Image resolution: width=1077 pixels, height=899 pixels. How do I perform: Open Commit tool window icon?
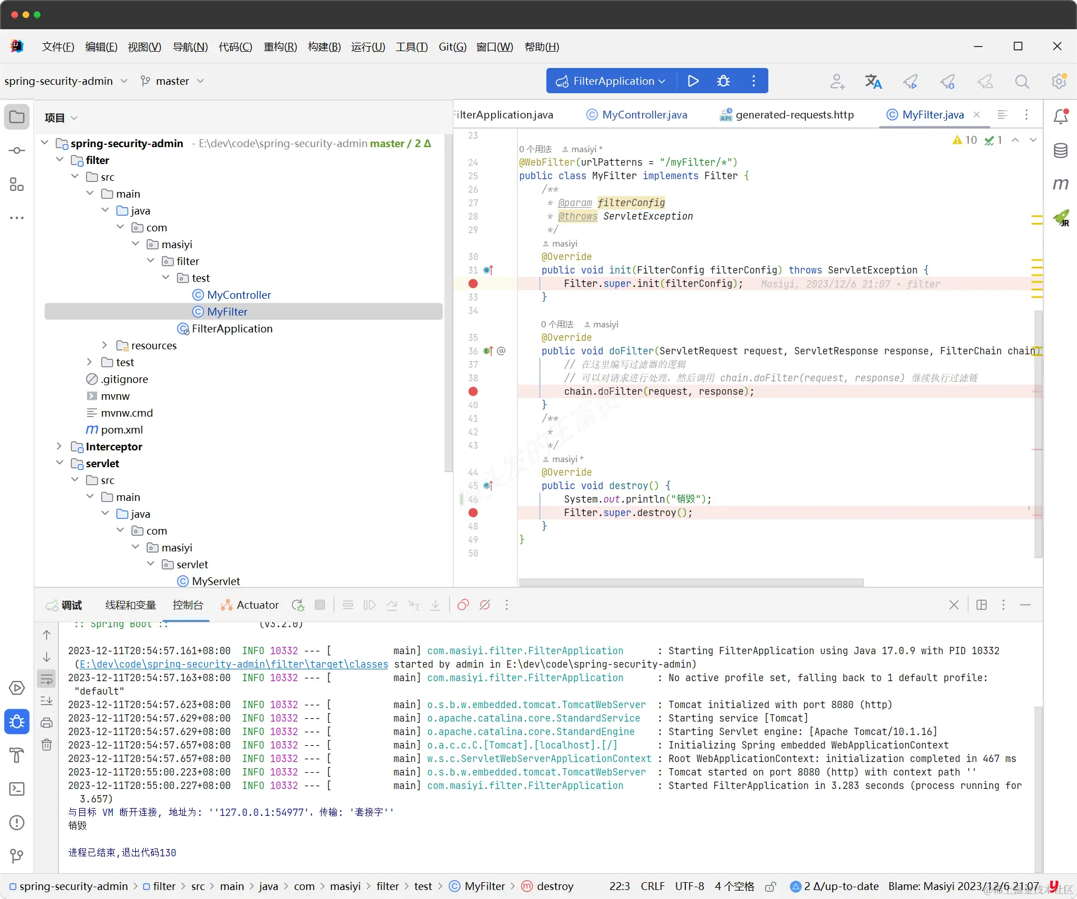[17, 150]
